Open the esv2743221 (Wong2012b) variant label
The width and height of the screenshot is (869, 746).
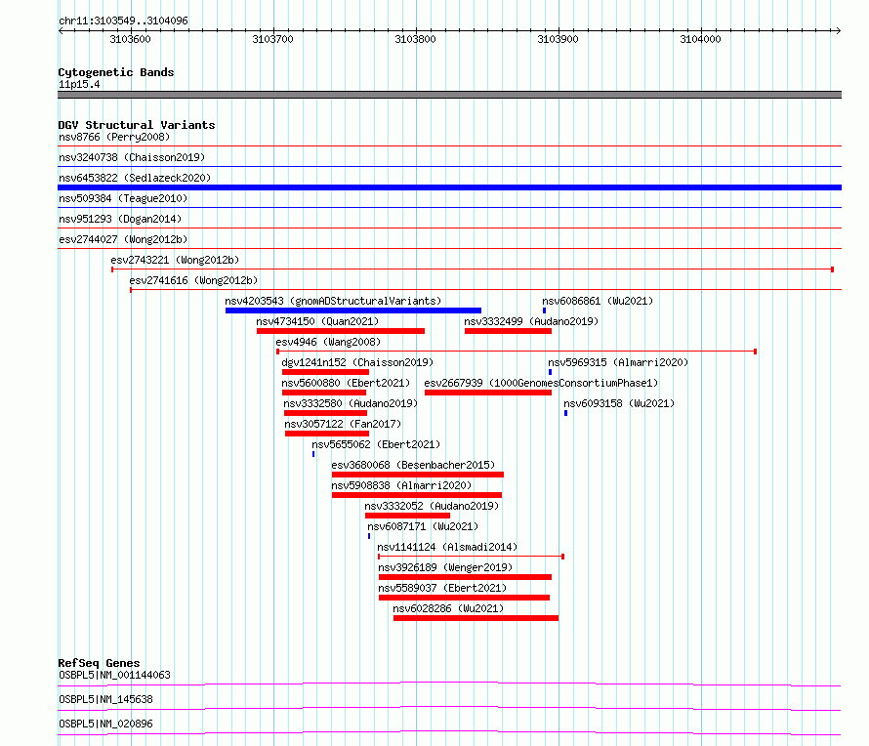pos(175,260)
